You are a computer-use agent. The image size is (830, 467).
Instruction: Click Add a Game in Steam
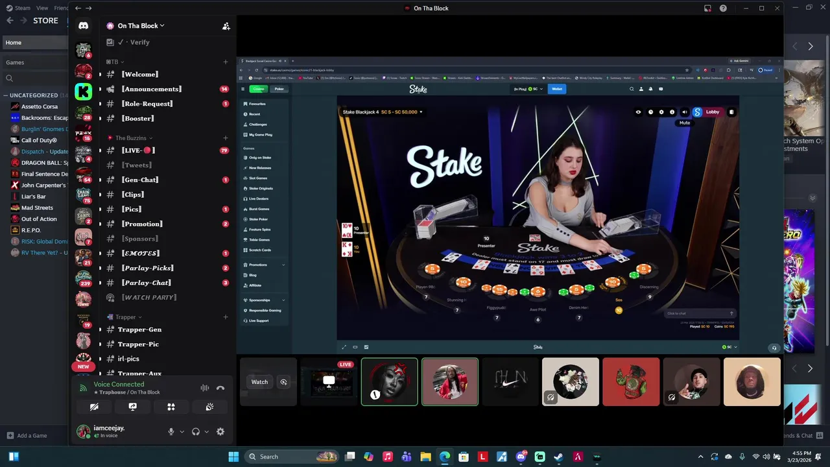[27, 436]
